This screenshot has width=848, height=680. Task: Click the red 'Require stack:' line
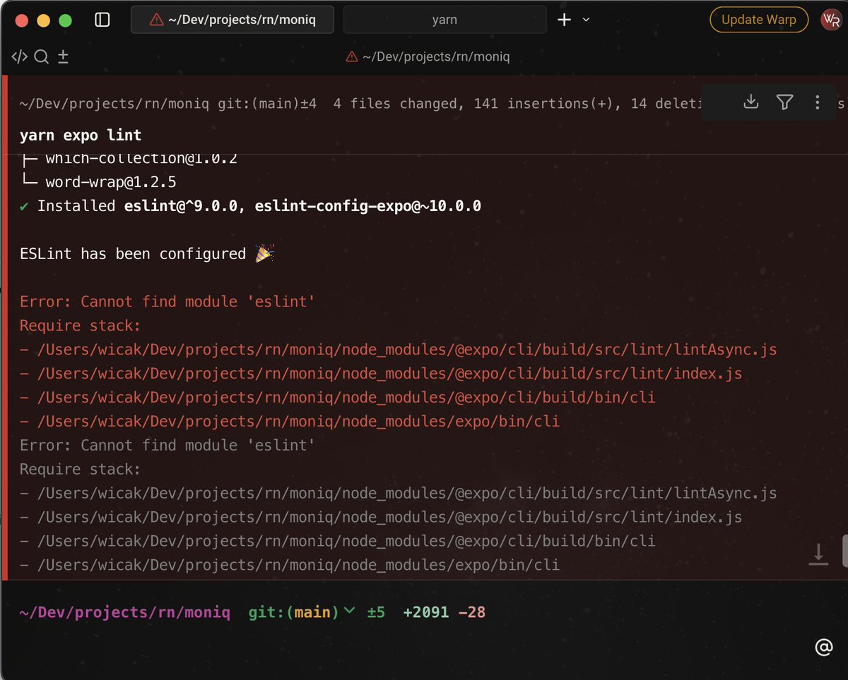coord(81,326)
